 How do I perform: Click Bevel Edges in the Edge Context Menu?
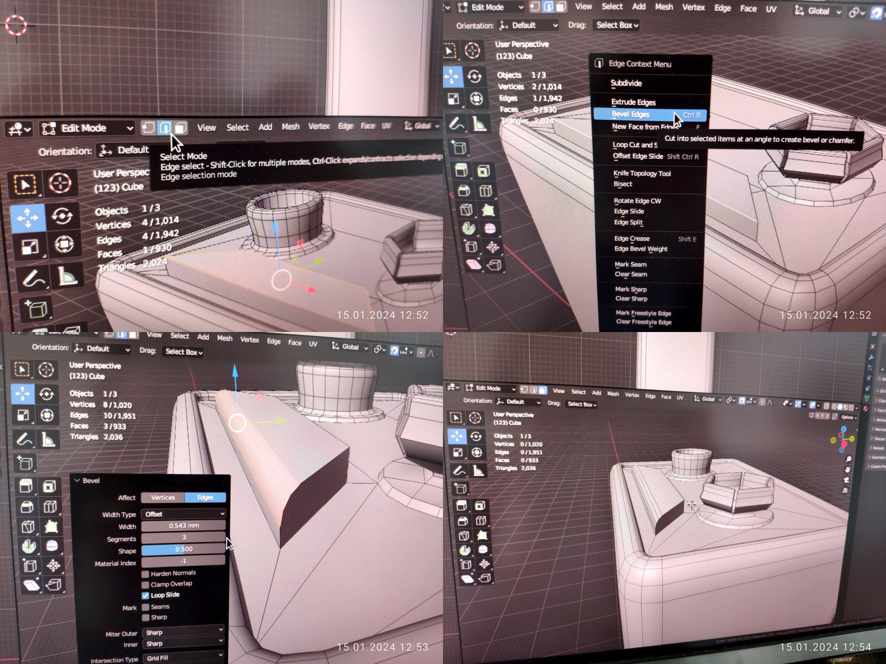pos(650,115)
